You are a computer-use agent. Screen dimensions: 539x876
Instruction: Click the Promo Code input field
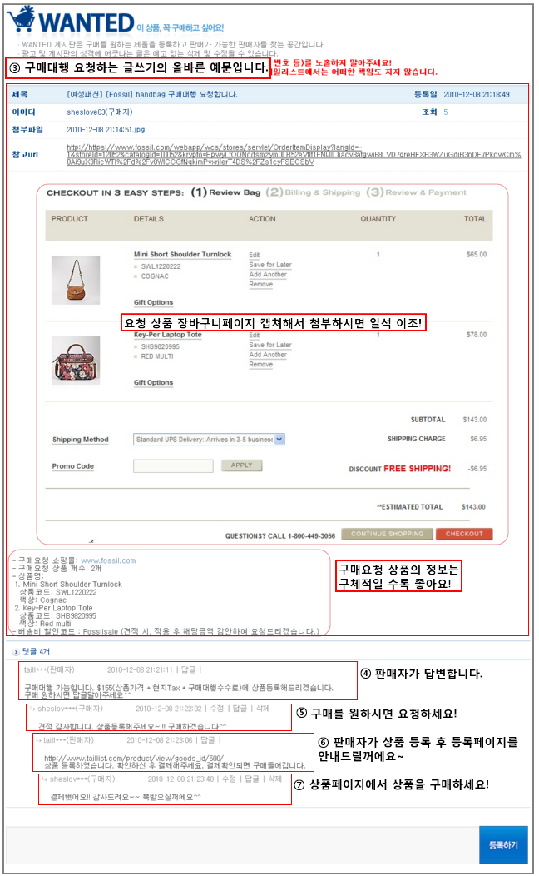(x=173, y=466)
